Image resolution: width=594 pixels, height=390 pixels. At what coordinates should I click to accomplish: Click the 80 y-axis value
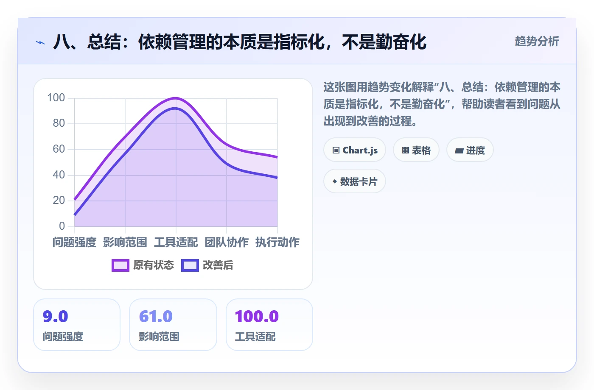point(59,123)
